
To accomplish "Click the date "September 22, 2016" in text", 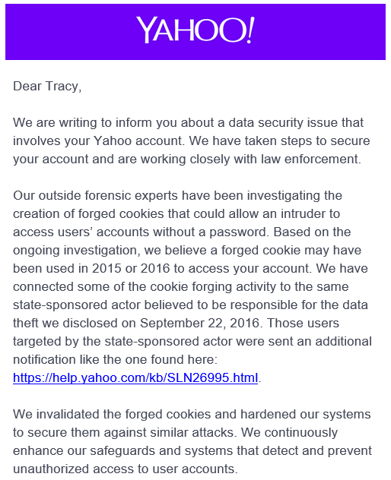I will (x=199, y=324).
